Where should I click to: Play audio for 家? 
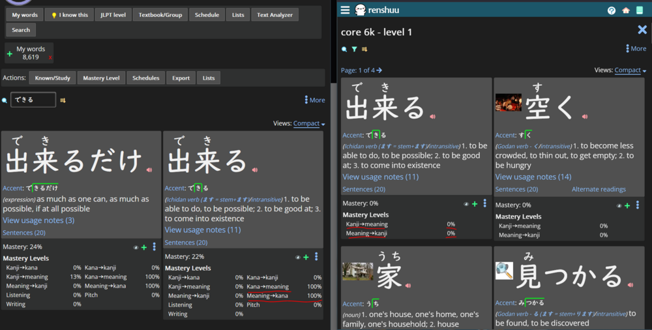point(408,286)
